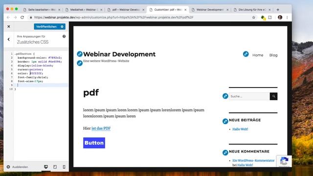Open the Home menu link
313x176 pixels.
pyautogui.click(x=258, y=55)
